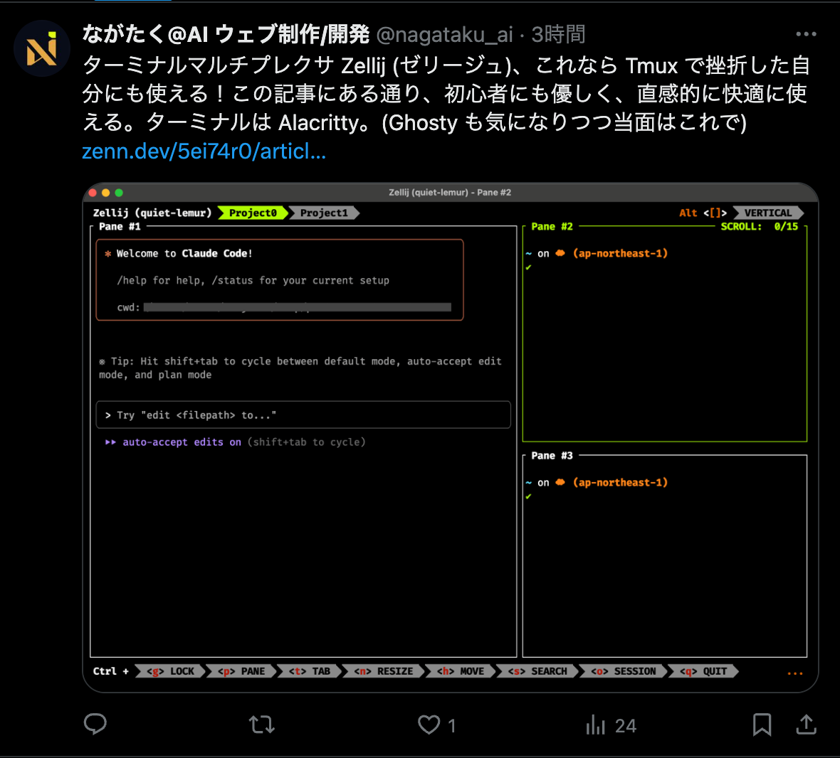This screenshot has width=840, height=758.
Task: Open the zenn.dev article link
Action: [x=204, y=151]
